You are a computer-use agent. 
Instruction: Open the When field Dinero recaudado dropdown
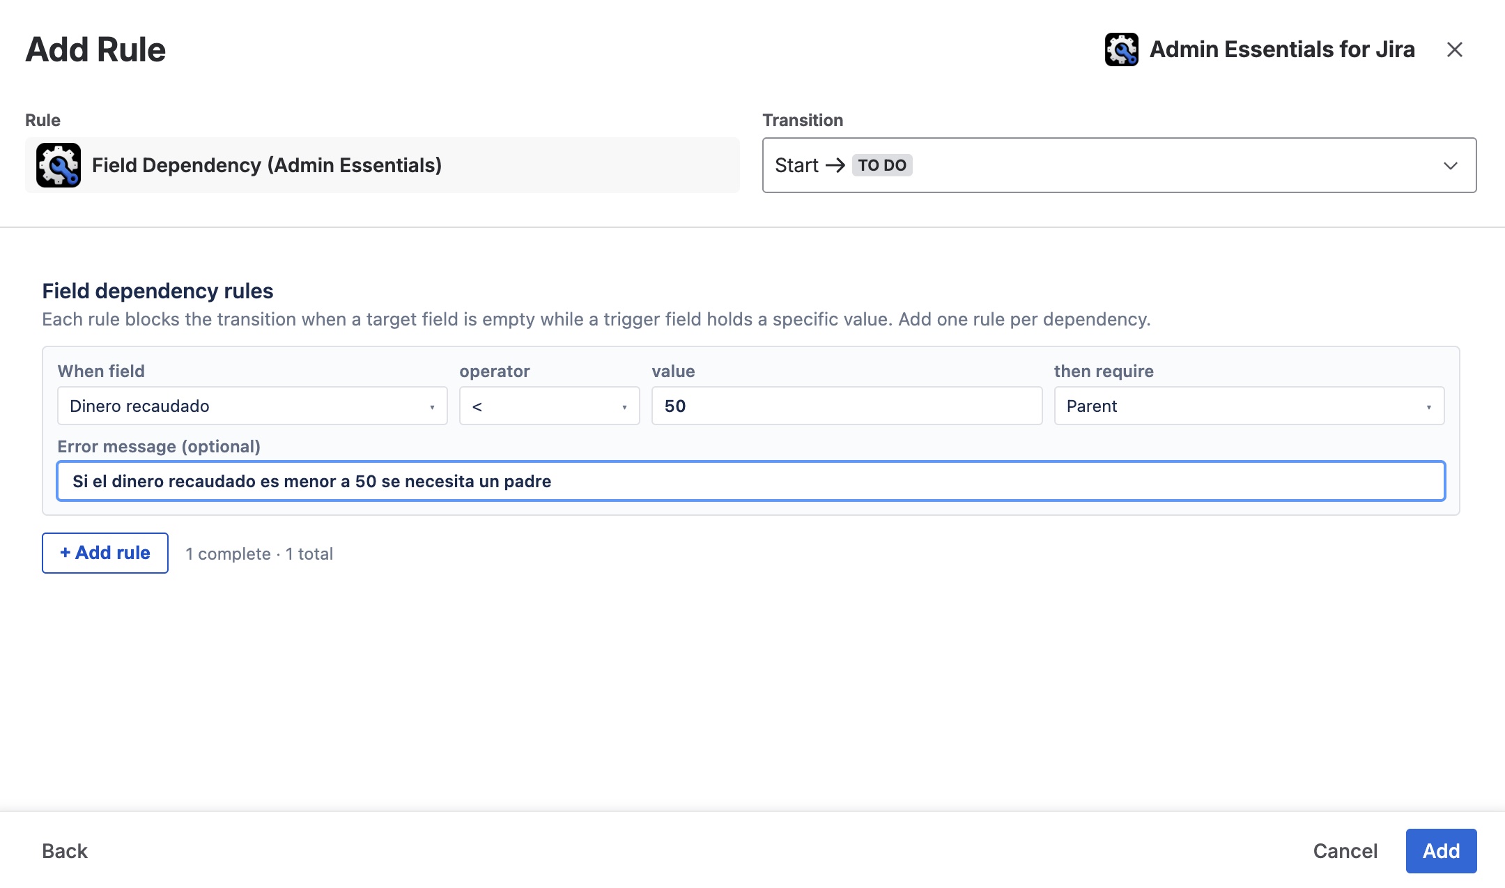click(x=252, y=406)
